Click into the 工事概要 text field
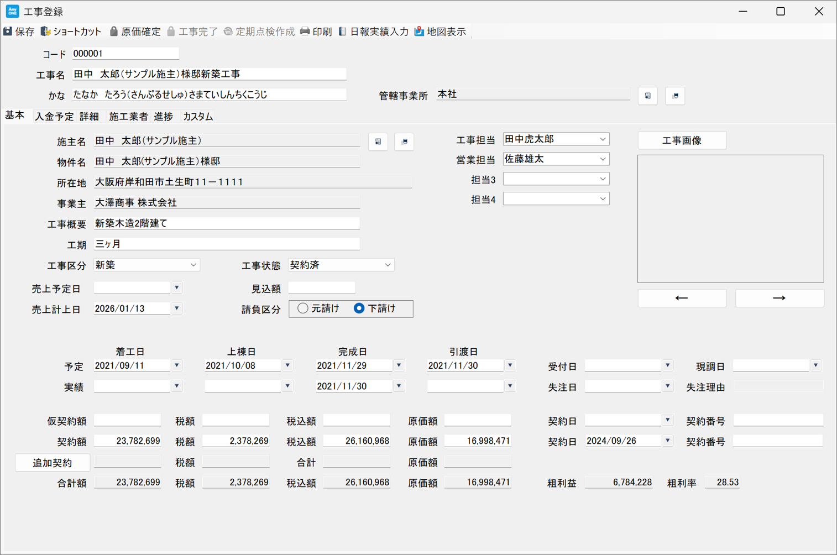This screenshot has width=837, height=555. tap(227, 223)
